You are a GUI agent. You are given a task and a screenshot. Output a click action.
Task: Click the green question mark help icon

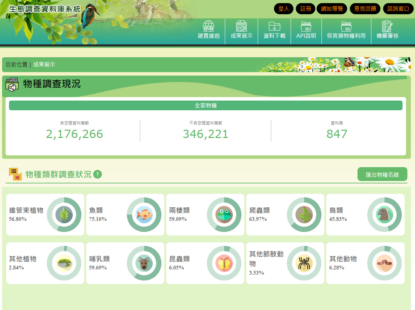pos(97,174)
